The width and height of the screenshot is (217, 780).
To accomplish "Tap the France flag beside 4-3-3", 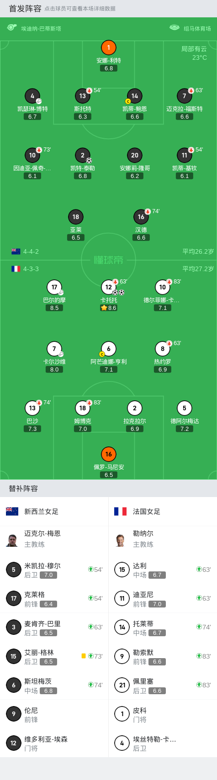I will tap(16, 269).
